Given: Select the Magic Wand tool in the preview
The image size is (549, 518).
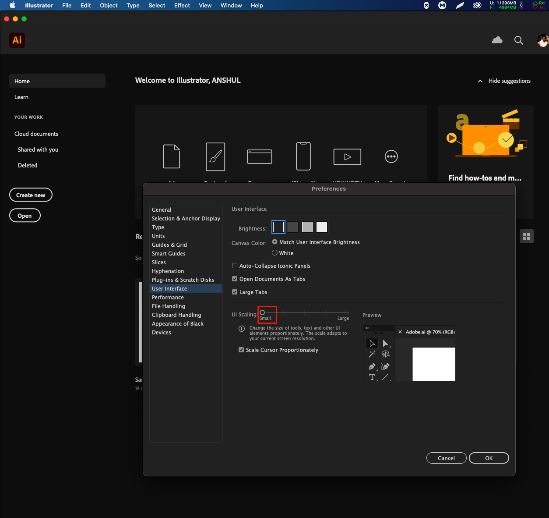Looking at the screenshot, I should click(372, 354).
